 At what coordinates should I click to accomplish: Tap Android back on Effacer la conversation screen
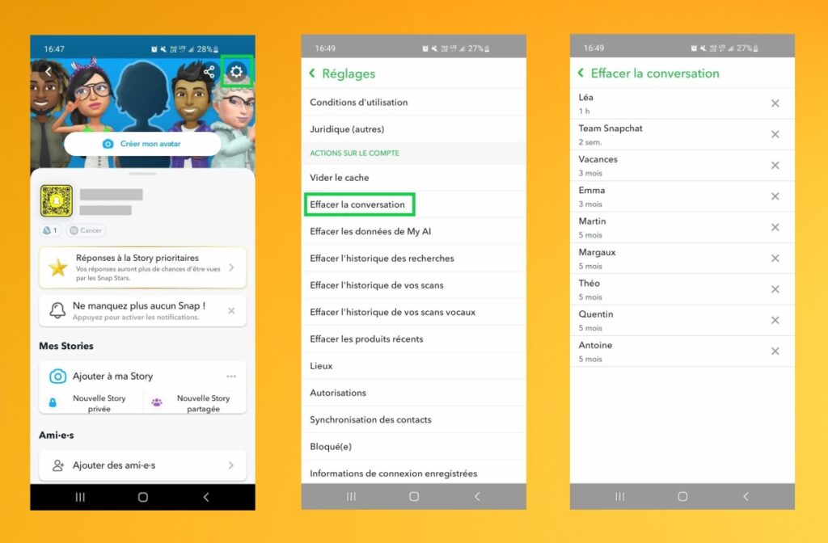(746, 497)
